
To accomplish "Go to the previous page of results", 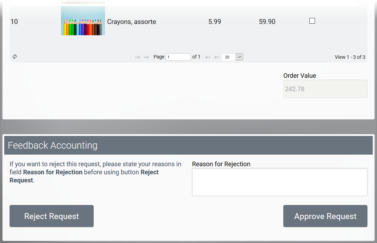I will (x=146, y=57).
